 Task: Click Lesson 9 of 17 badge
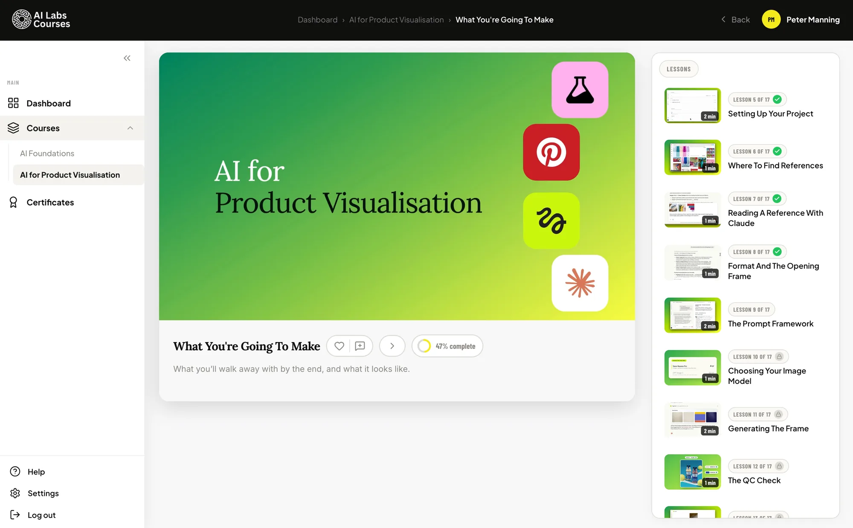click(751, 310)
